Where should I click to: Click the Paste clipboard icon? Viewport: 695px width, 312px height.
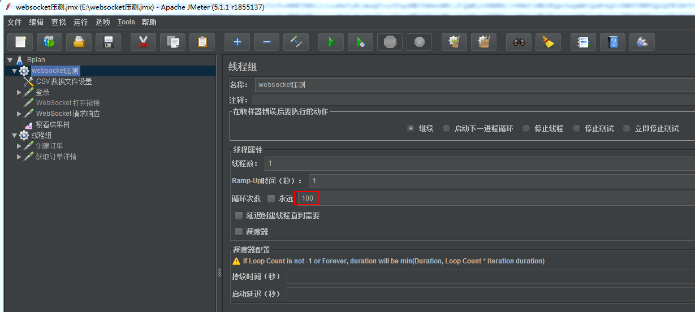tap(202, 42)
